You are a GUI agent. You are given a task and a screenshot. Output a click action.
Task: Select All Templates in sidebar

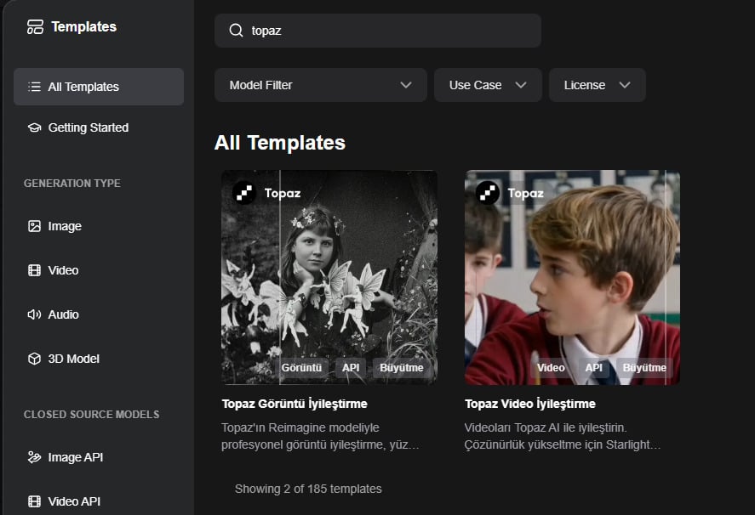pos(99,87)
